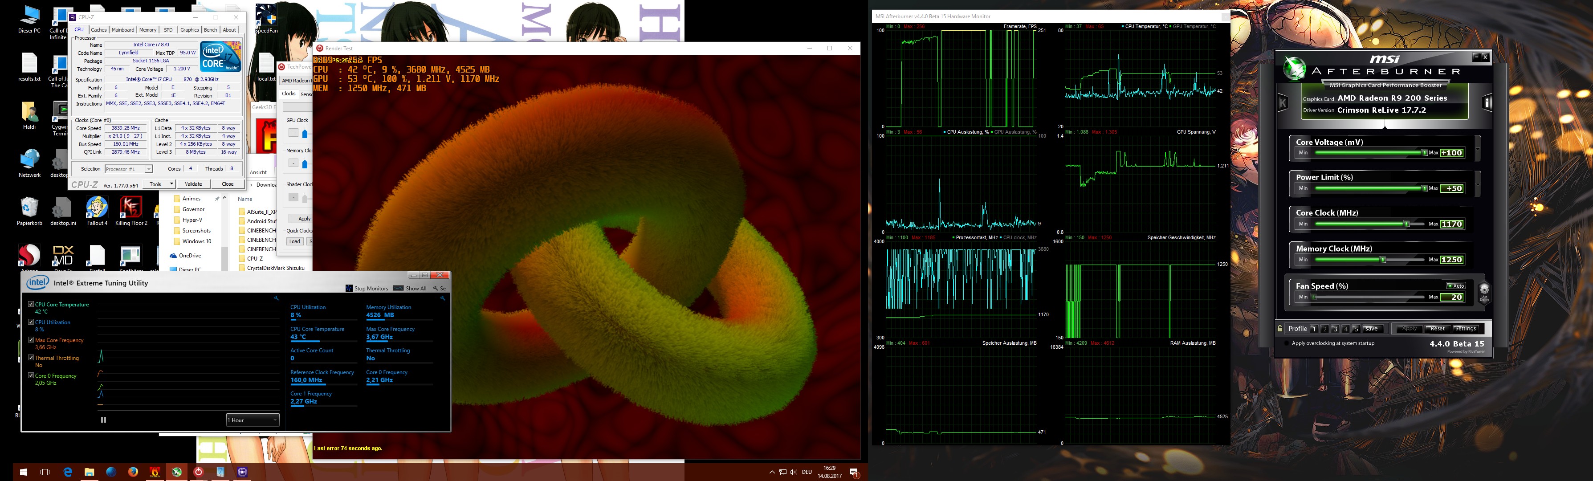Viewport: 1593px width, 481px height.
Task: Toggle the Fan Speed Auto button
Action: pos(1456,285)
